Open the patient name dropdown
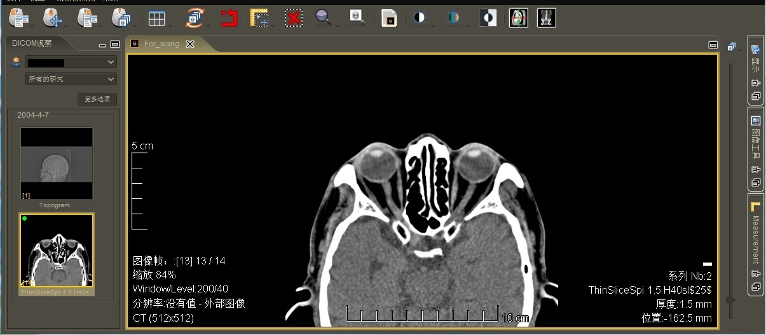Image resolution: width=766 pixels, height=335 pixels. click(x=70, y=62)
